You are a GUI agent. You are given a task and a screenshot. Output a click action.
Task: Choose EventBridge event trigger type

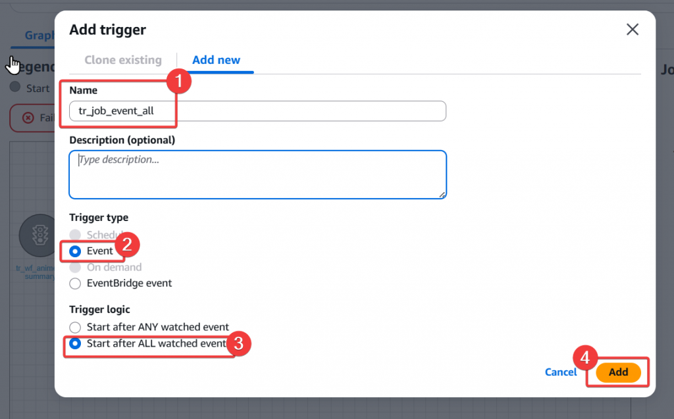click(75, 283)
